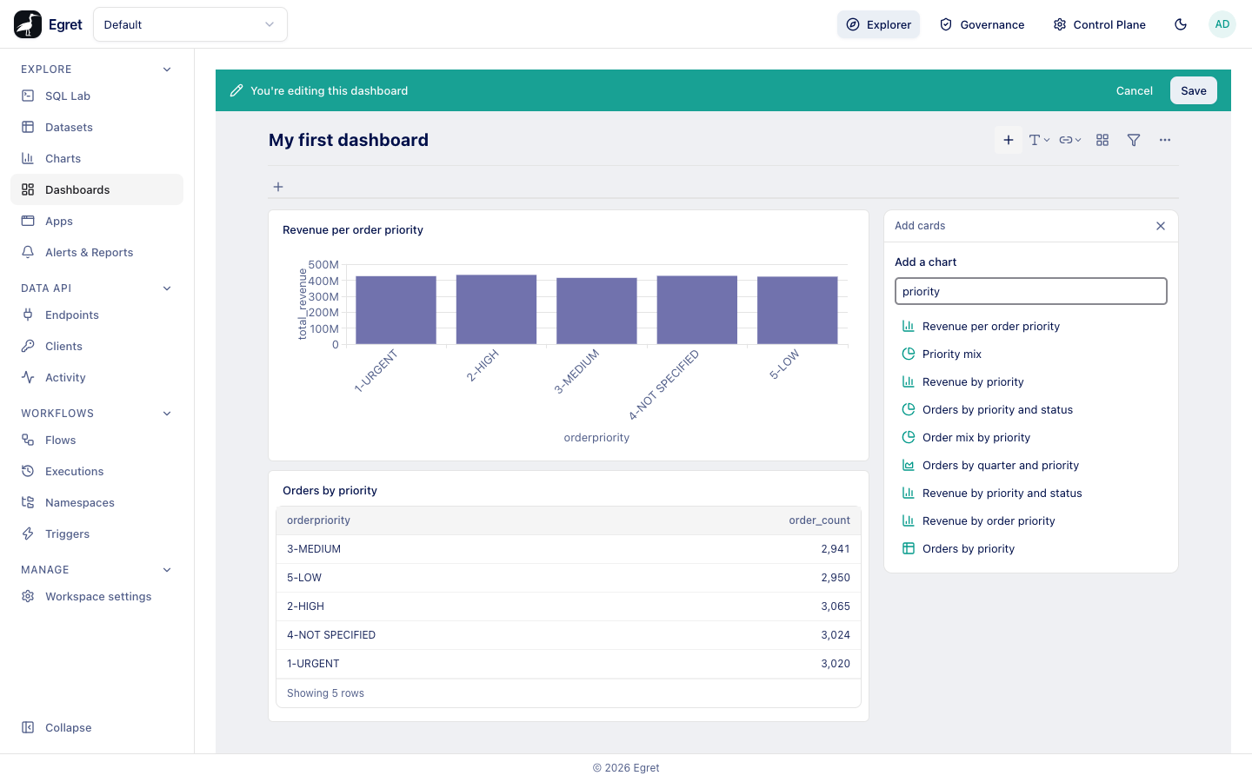Click the 2-HIGH bar in chart
The image size is (1252, 782).
(x=496, y=309)
